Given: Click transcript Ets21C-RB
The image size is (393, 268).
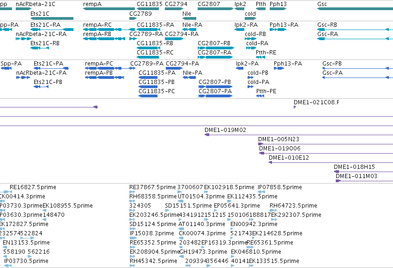Looking at the screenshot, I should pyautogui.click(x=45, y=43).
